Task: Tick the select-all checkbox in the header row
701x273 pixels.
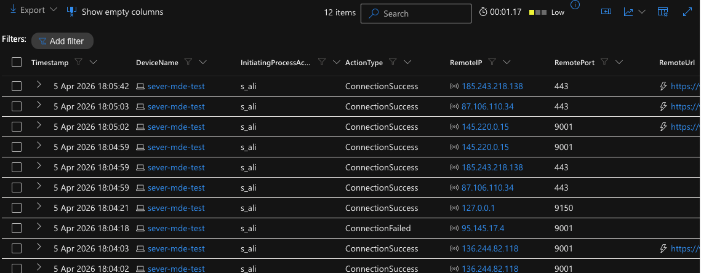Action: coord(17,63)
